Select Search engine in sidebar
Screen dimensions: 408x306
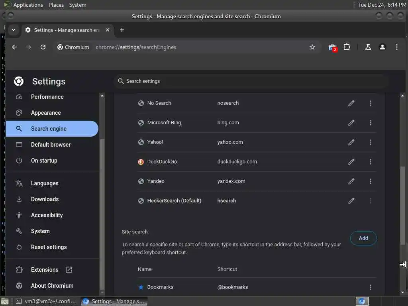52,129
